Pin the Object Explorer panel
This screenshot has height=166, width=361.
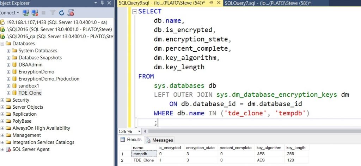tap(102, 3)
